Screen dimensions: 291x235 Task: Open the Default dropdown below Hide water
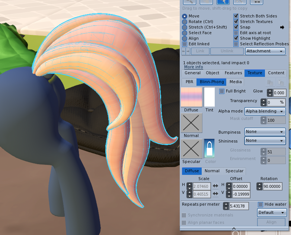click(272, 212)
